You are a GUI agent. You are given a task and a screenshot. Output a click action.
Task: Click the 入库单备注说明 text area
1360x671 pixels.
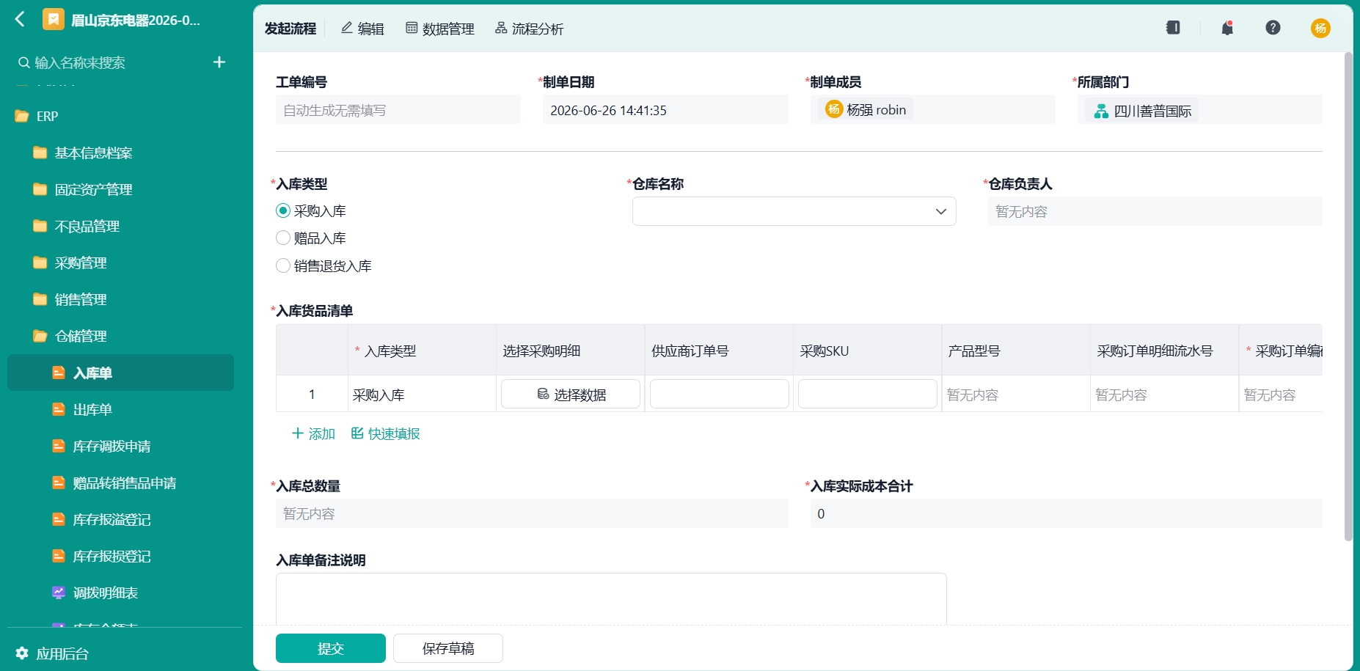pos(611,598)
